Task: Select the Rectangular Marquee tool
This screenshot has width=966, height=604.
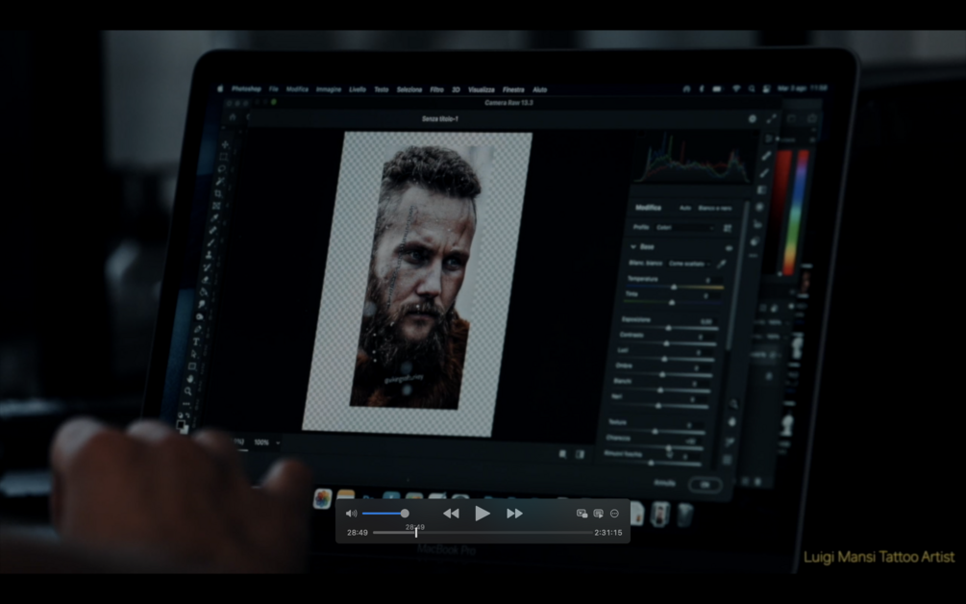Action: point(223,157)
